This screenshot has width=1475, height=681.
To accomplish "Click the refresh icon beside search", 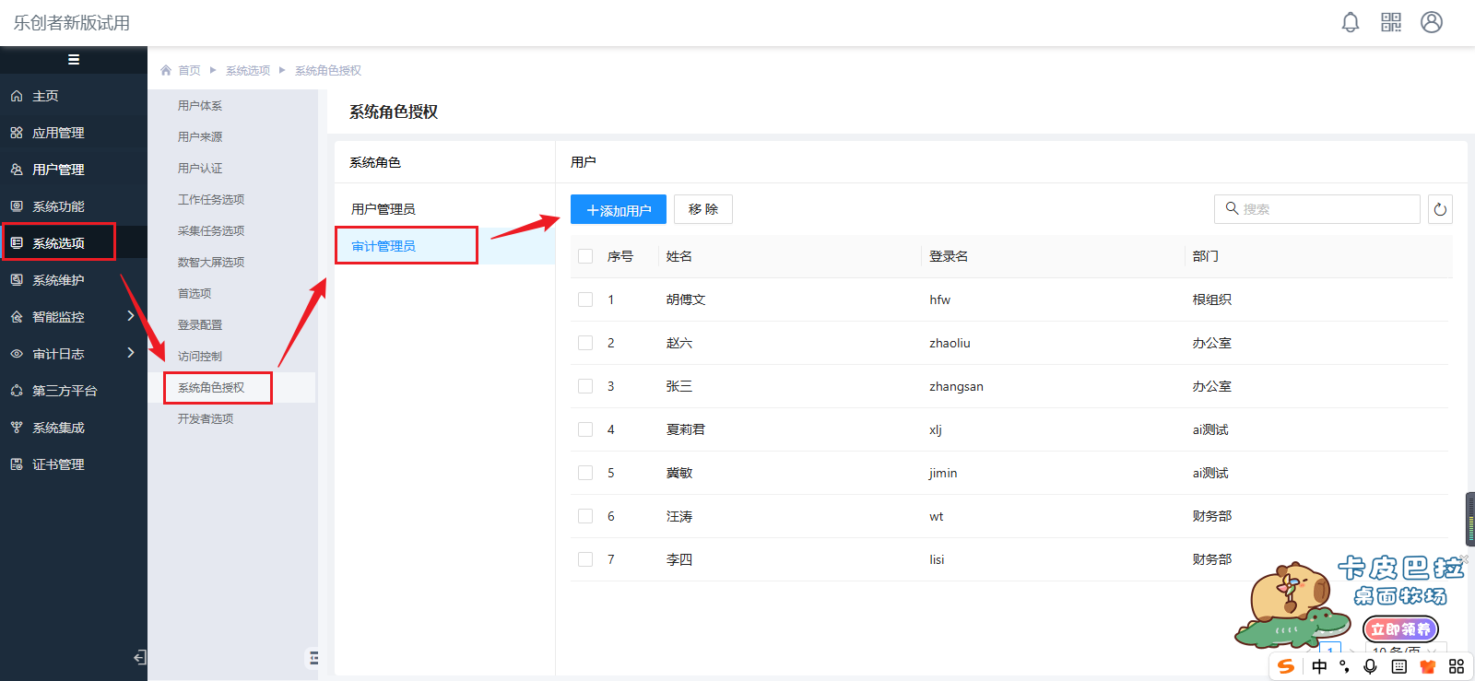I will 1439,209.
